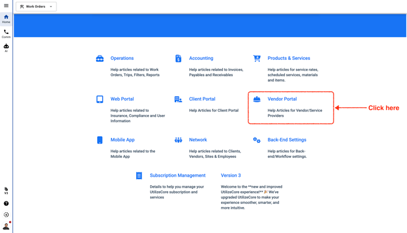Viewport: 407px width, 233px height.
Task: Click the circular compass icon in sidebar
Action: pos(6,215)
